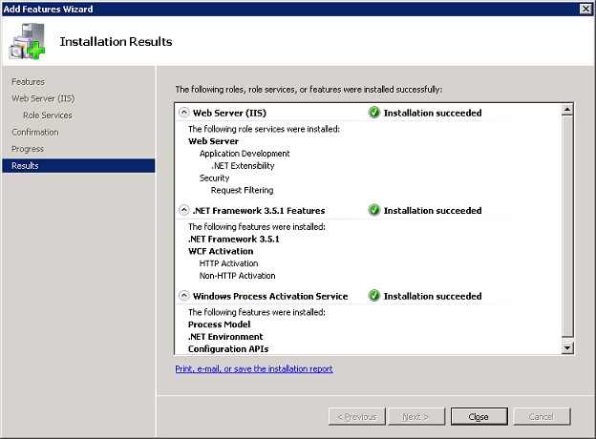This screenshot has width=596, height=439.
Task: Click the Close button
Action: point(479,417)
